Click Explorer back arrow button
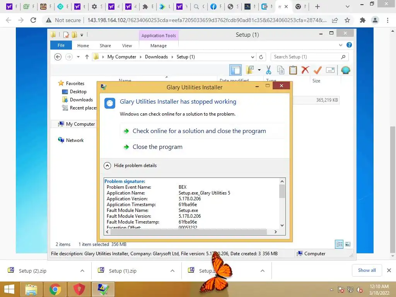The width and height of the screenshot is (396, 297). (x=58, y=57)
